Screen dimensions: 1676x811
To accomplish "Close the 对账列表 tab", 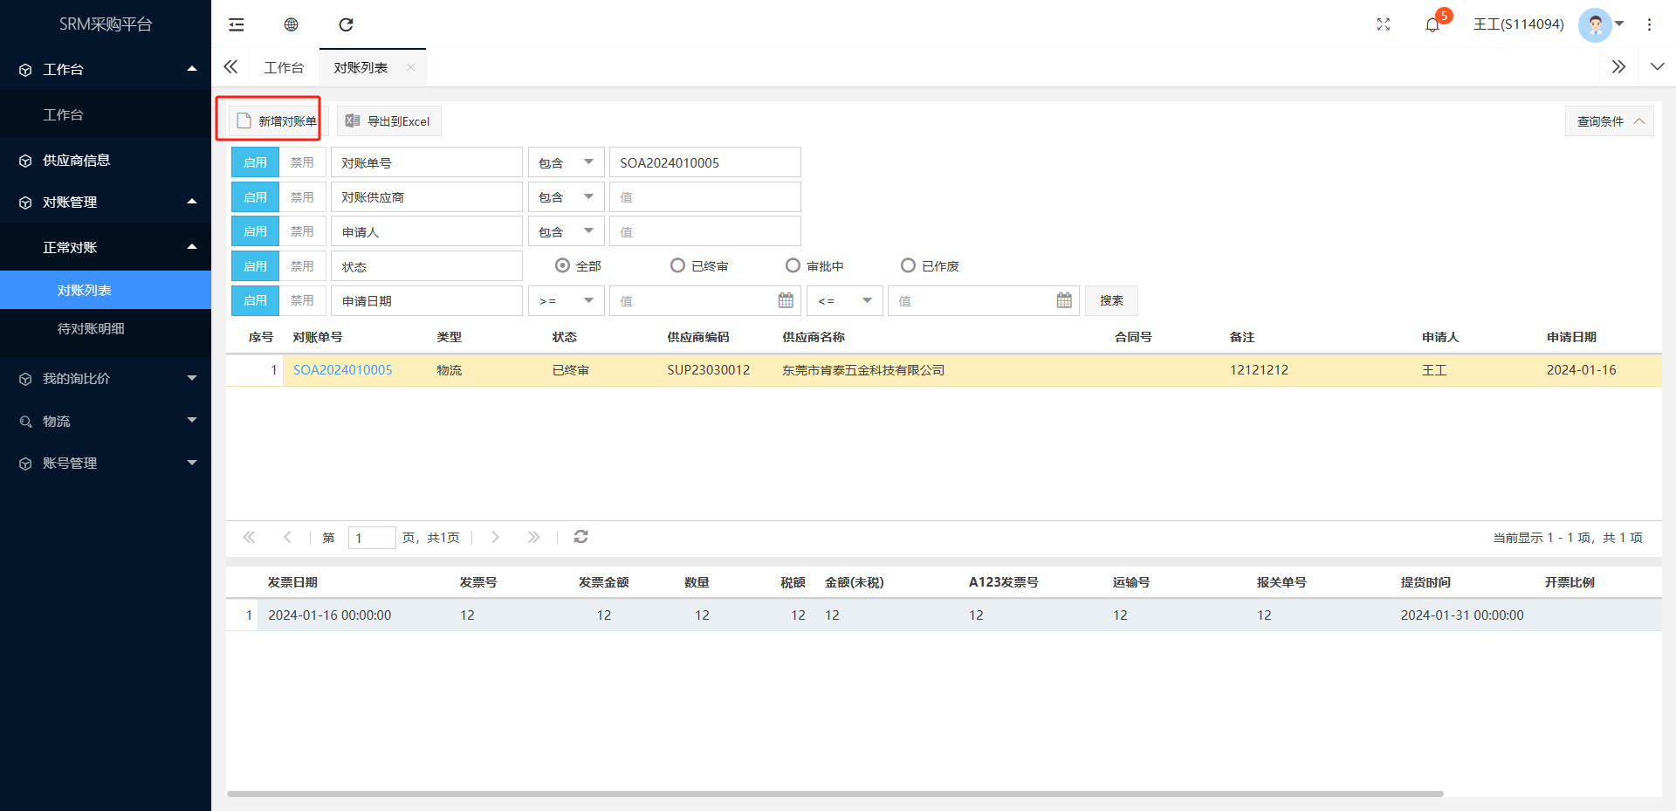I will pyautogui.click(x=410, y=67).
